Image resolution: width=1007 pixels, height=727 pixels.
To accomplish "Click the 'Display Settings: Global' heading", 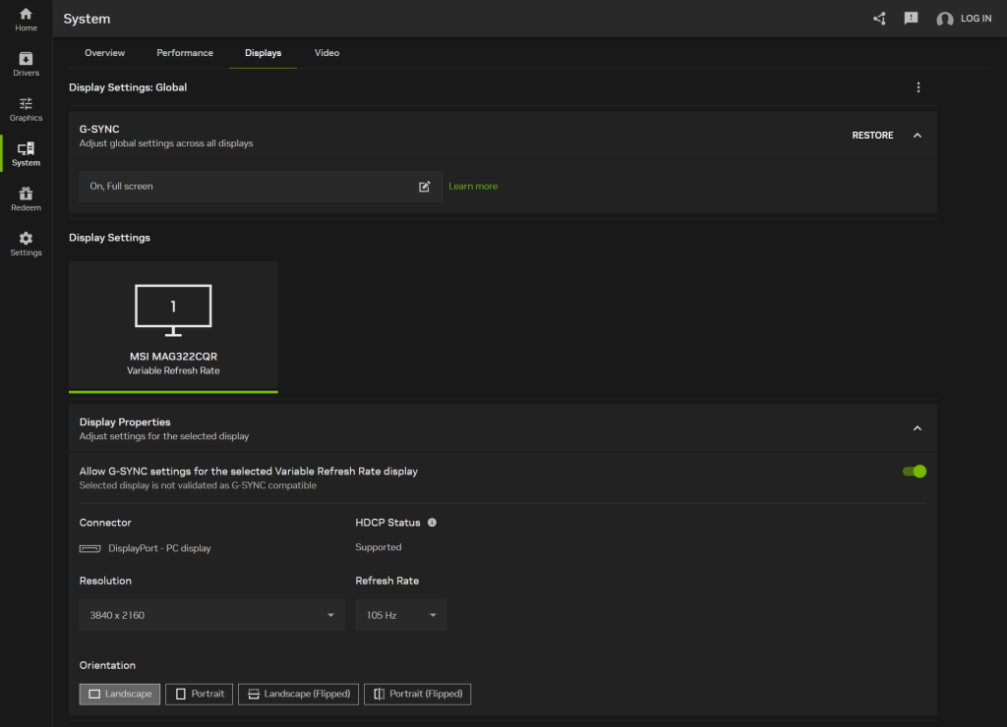I will coord(128,87).
